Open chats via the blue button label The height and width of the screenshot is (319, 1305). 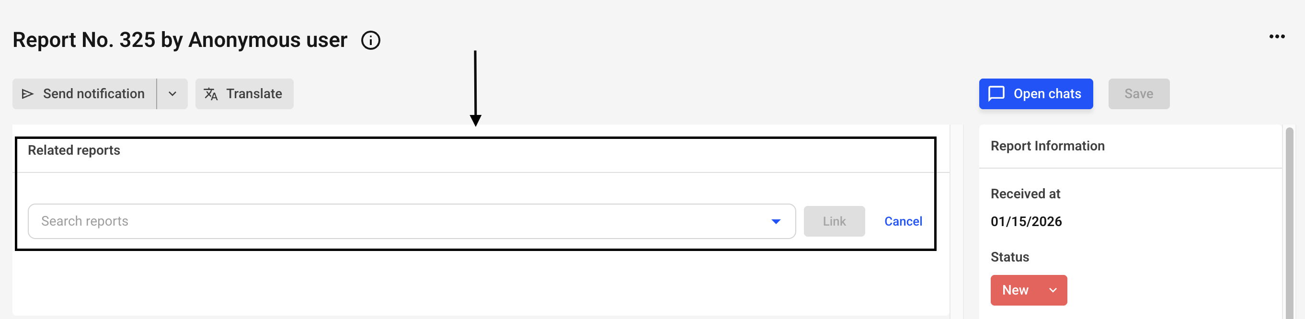(x=1047, y=94)
